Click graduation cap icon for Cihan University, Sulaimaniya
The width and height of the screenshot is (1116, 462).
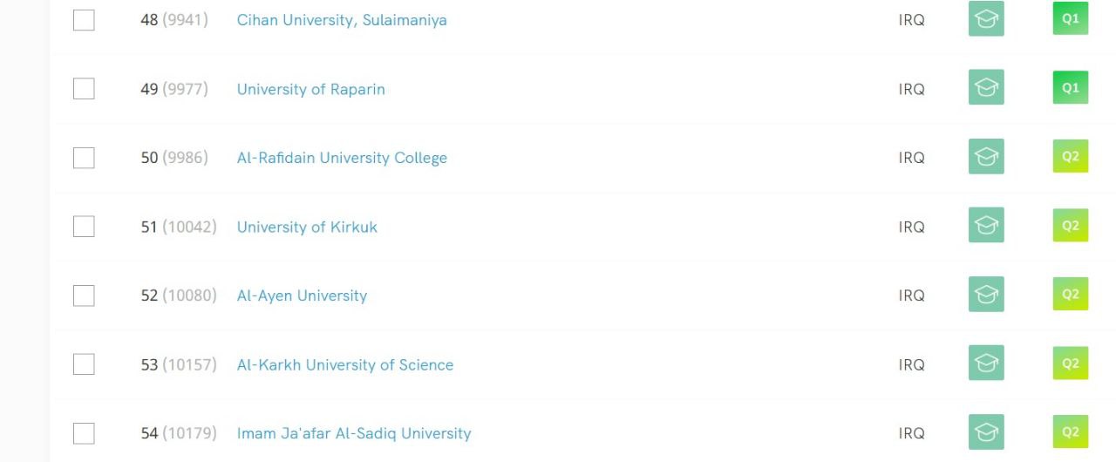tap(986, 19)
